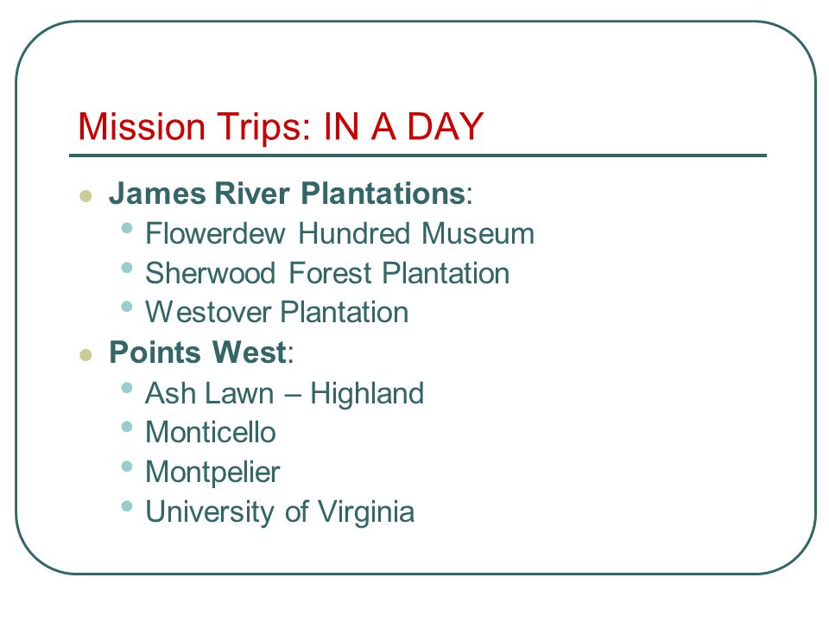
Task: Click the 'Flowerdew Hundred Museum' list item
Action: [340, 233]
